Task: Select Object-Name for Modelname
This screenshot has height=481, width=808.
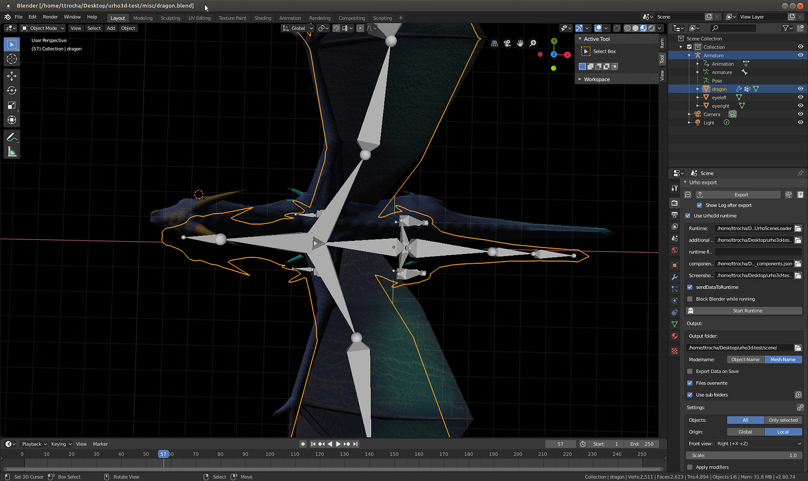Action: [745, 359]
